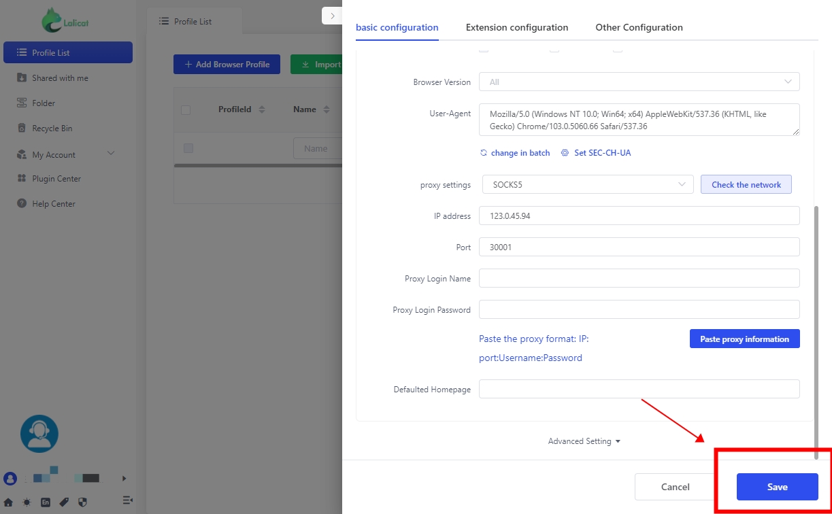Click the Check the network button
This screenshot has height=514, width=832.
[746, 184]
